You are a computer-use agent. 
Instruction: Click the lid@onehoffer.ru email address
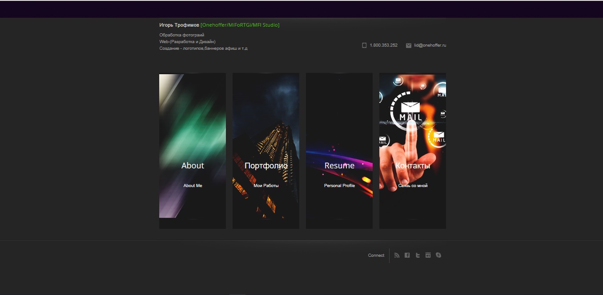[x=430, y=45]
